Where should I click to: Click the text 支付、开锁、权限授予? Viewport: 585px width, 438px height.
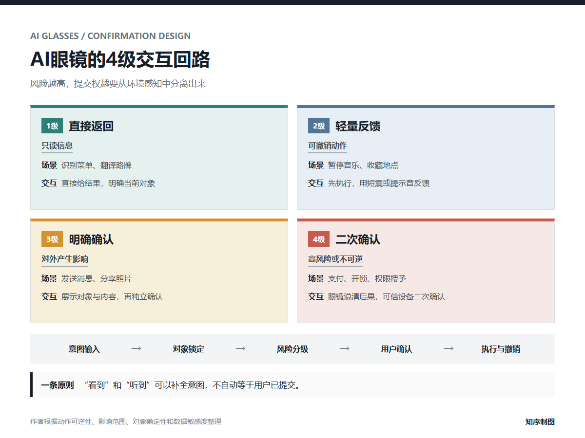tap(367, 278)
